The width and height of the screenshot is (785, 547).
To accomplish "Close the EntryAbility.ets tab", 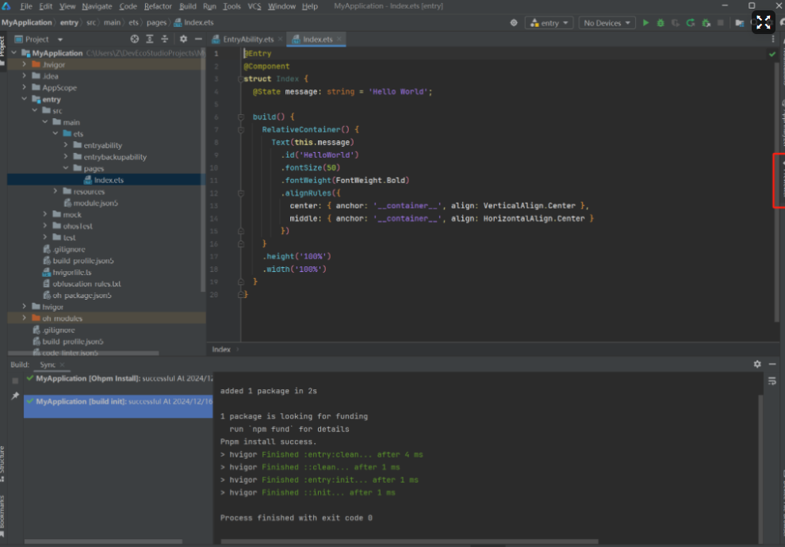I will (x=281, y=39).
